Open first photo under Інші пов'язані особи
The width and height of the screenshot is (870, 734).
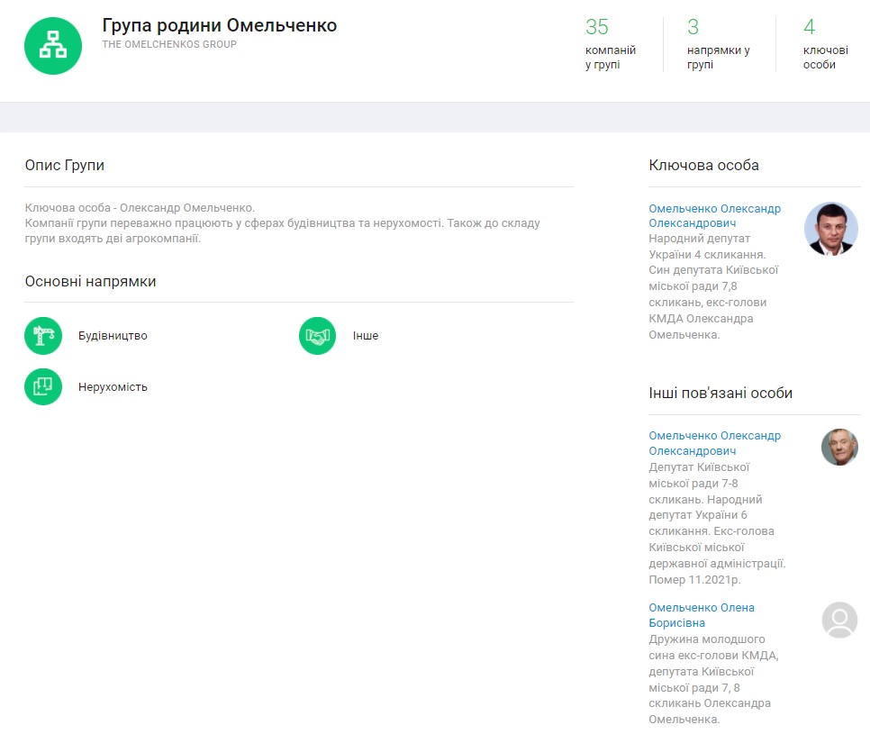pos(839,447)
